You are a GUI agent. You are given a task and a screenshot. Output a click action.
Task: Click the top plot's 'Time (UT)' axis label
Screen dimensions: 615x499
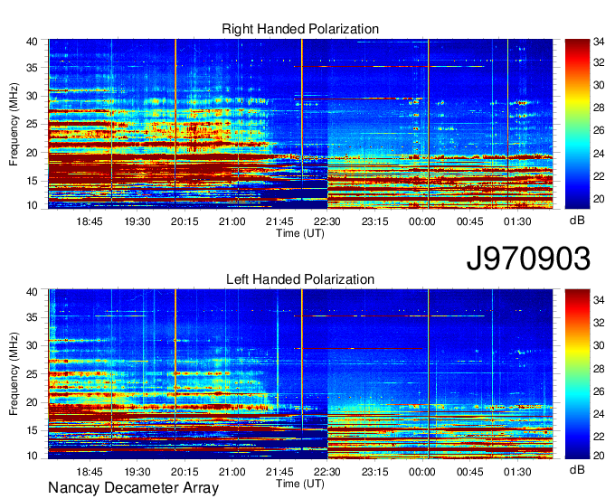300,233
